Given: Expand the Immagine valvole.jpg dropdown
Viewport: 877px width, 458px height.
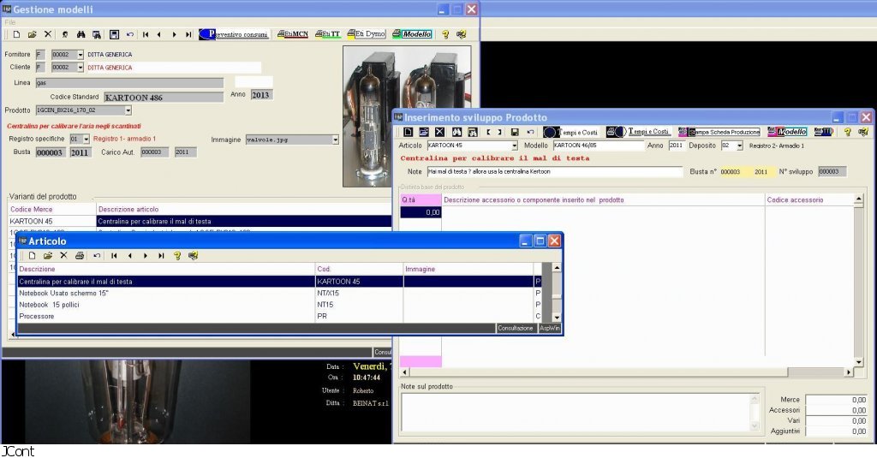Looking at the screenshot, I should 335,139.
